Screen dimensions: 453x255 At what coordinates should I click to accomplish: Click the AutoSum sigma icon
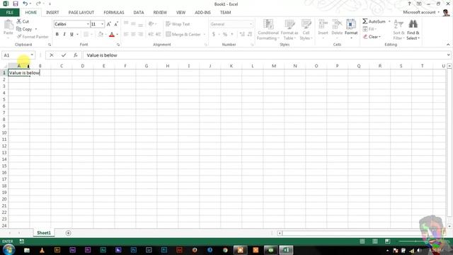click(365, 21)
